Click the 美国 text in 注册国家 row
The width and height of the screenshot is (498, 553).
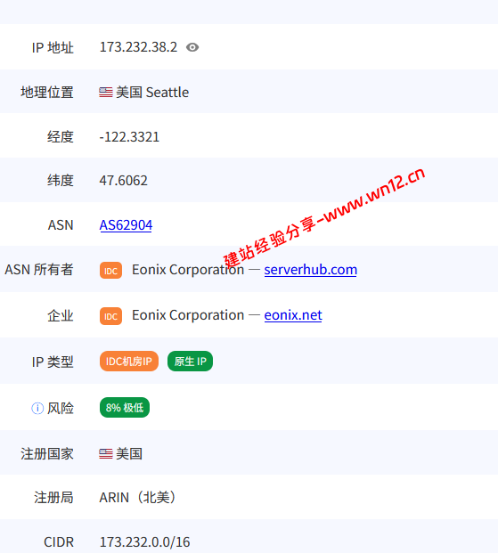129,453
